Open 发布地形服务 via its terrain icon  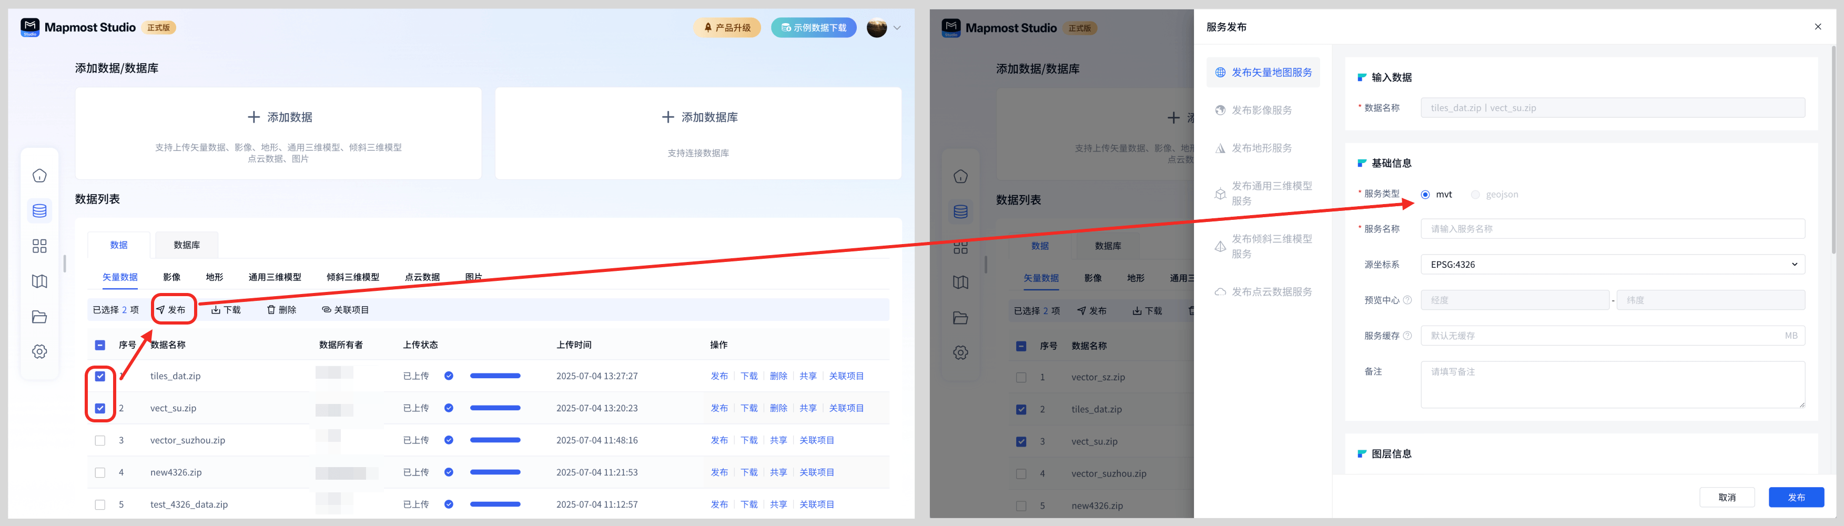tap(1221, 148)
